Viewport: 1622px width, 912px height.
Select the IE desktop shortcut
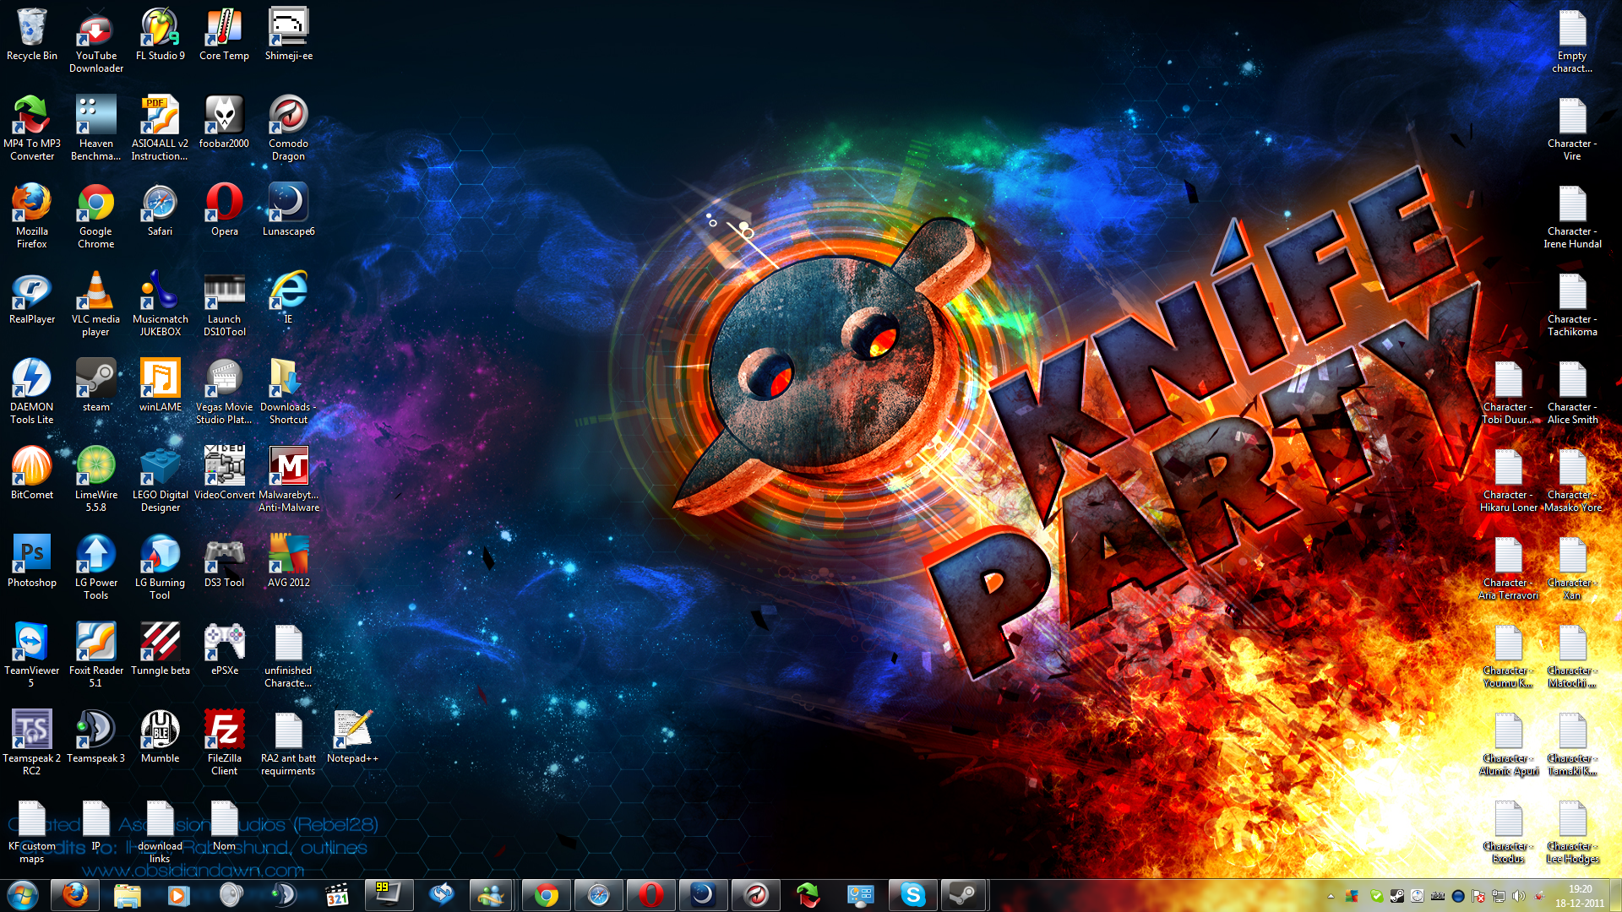coord(289,299)
